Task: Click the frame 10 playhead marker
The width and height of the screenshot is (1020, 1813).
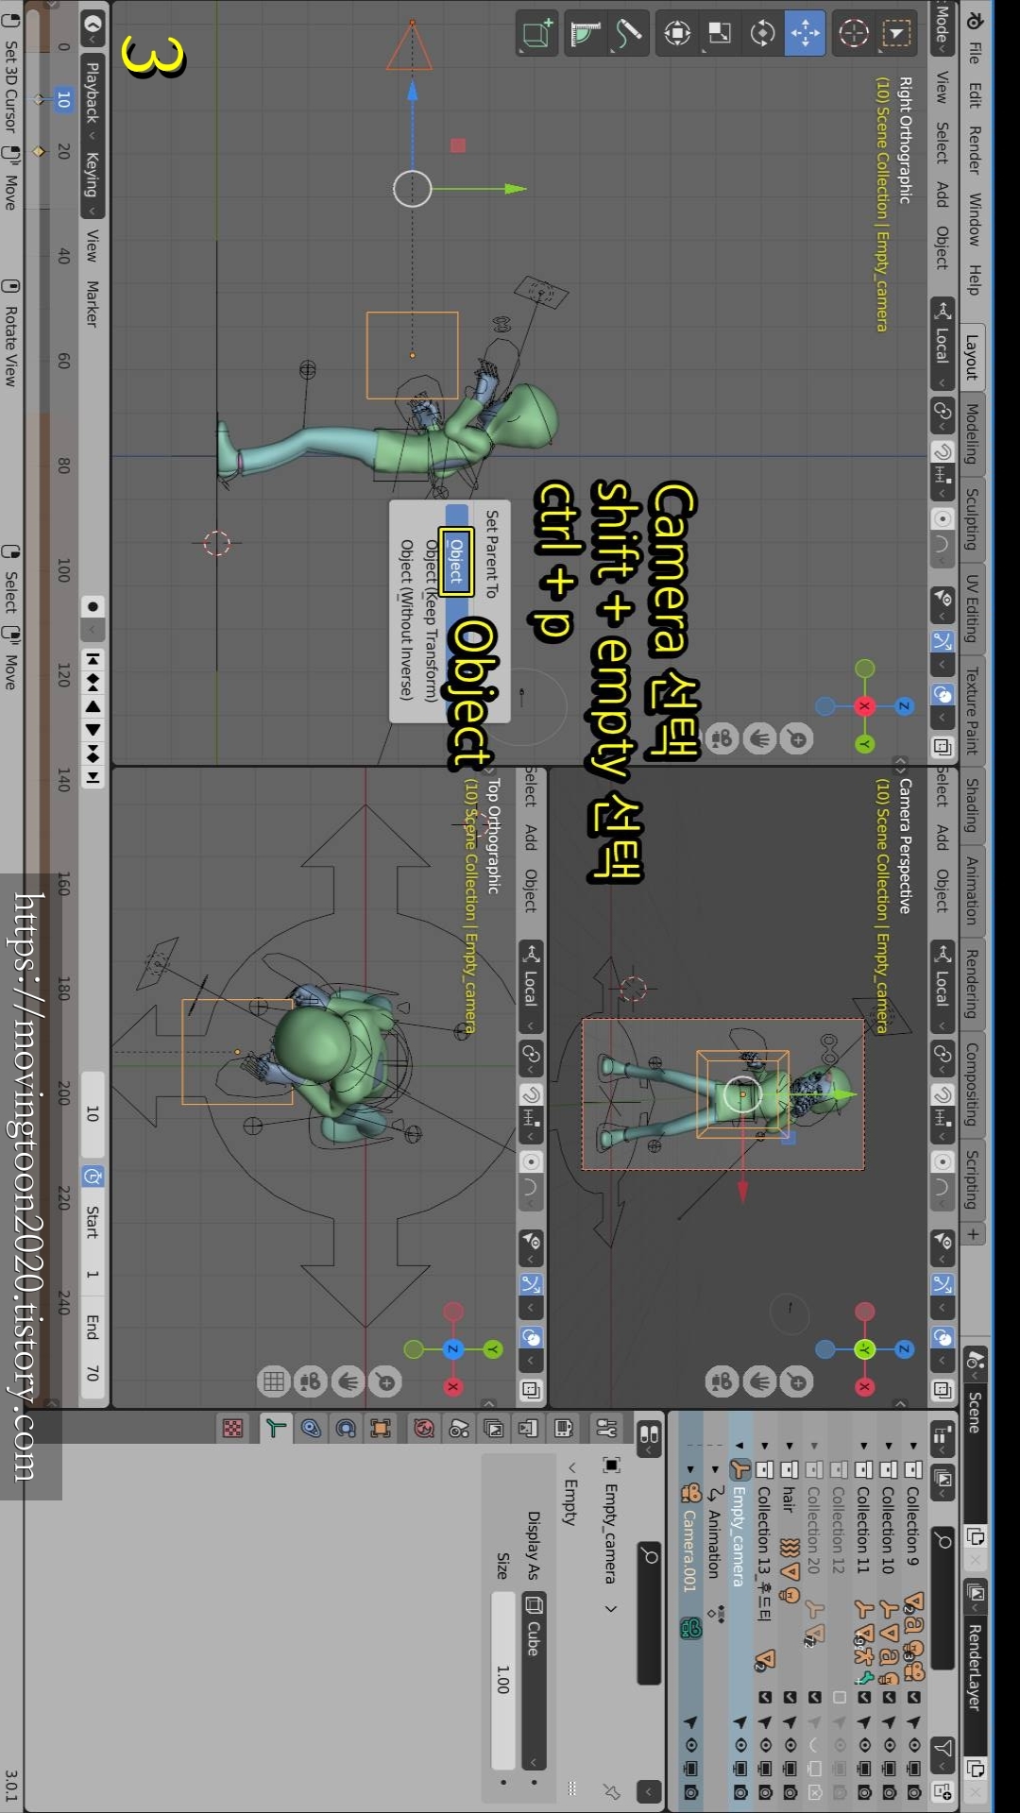Action: click(63, 99)
